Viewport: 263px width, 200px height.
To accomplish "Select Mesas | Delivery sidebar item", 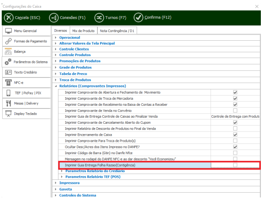I will (25, 103).
